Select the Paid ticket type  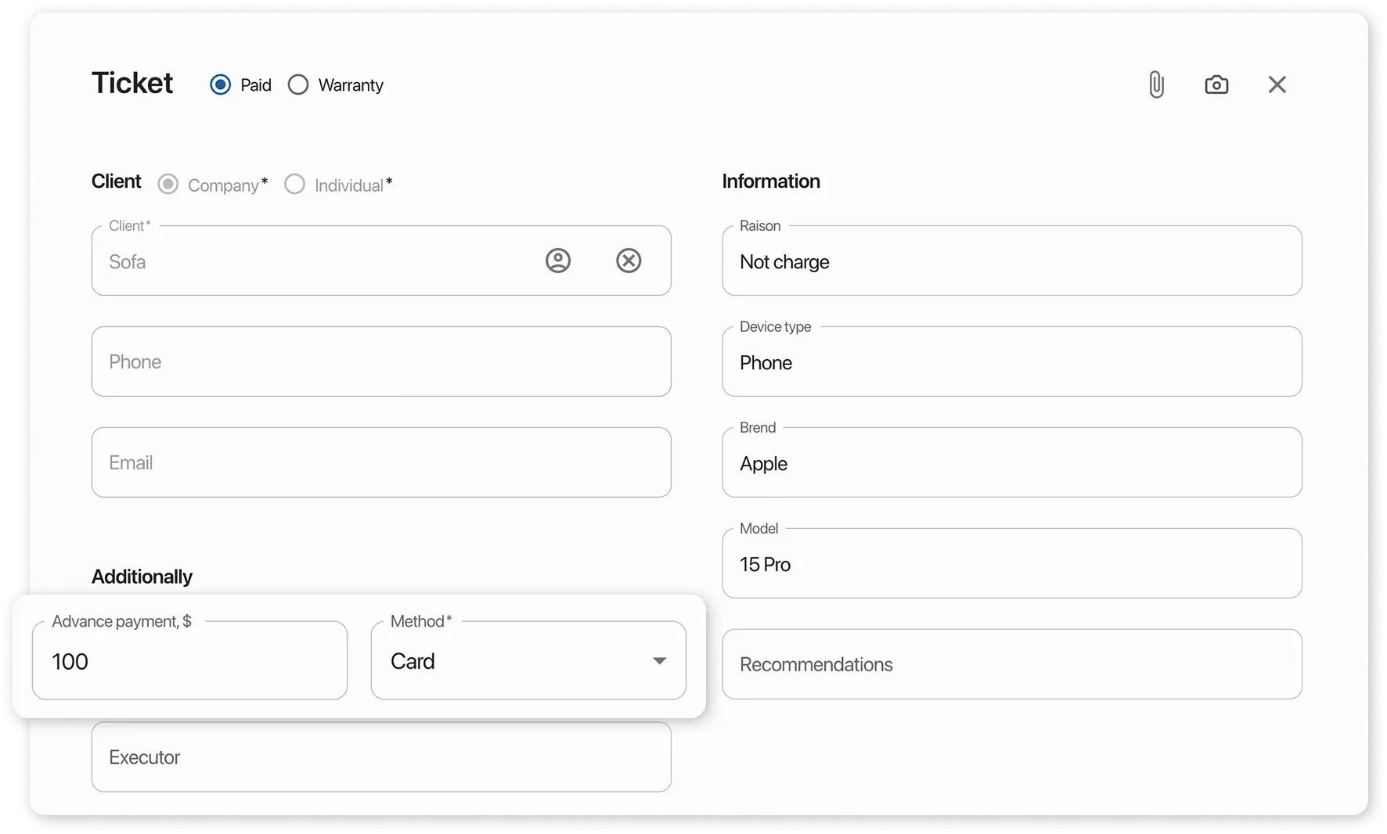point(220,84)
